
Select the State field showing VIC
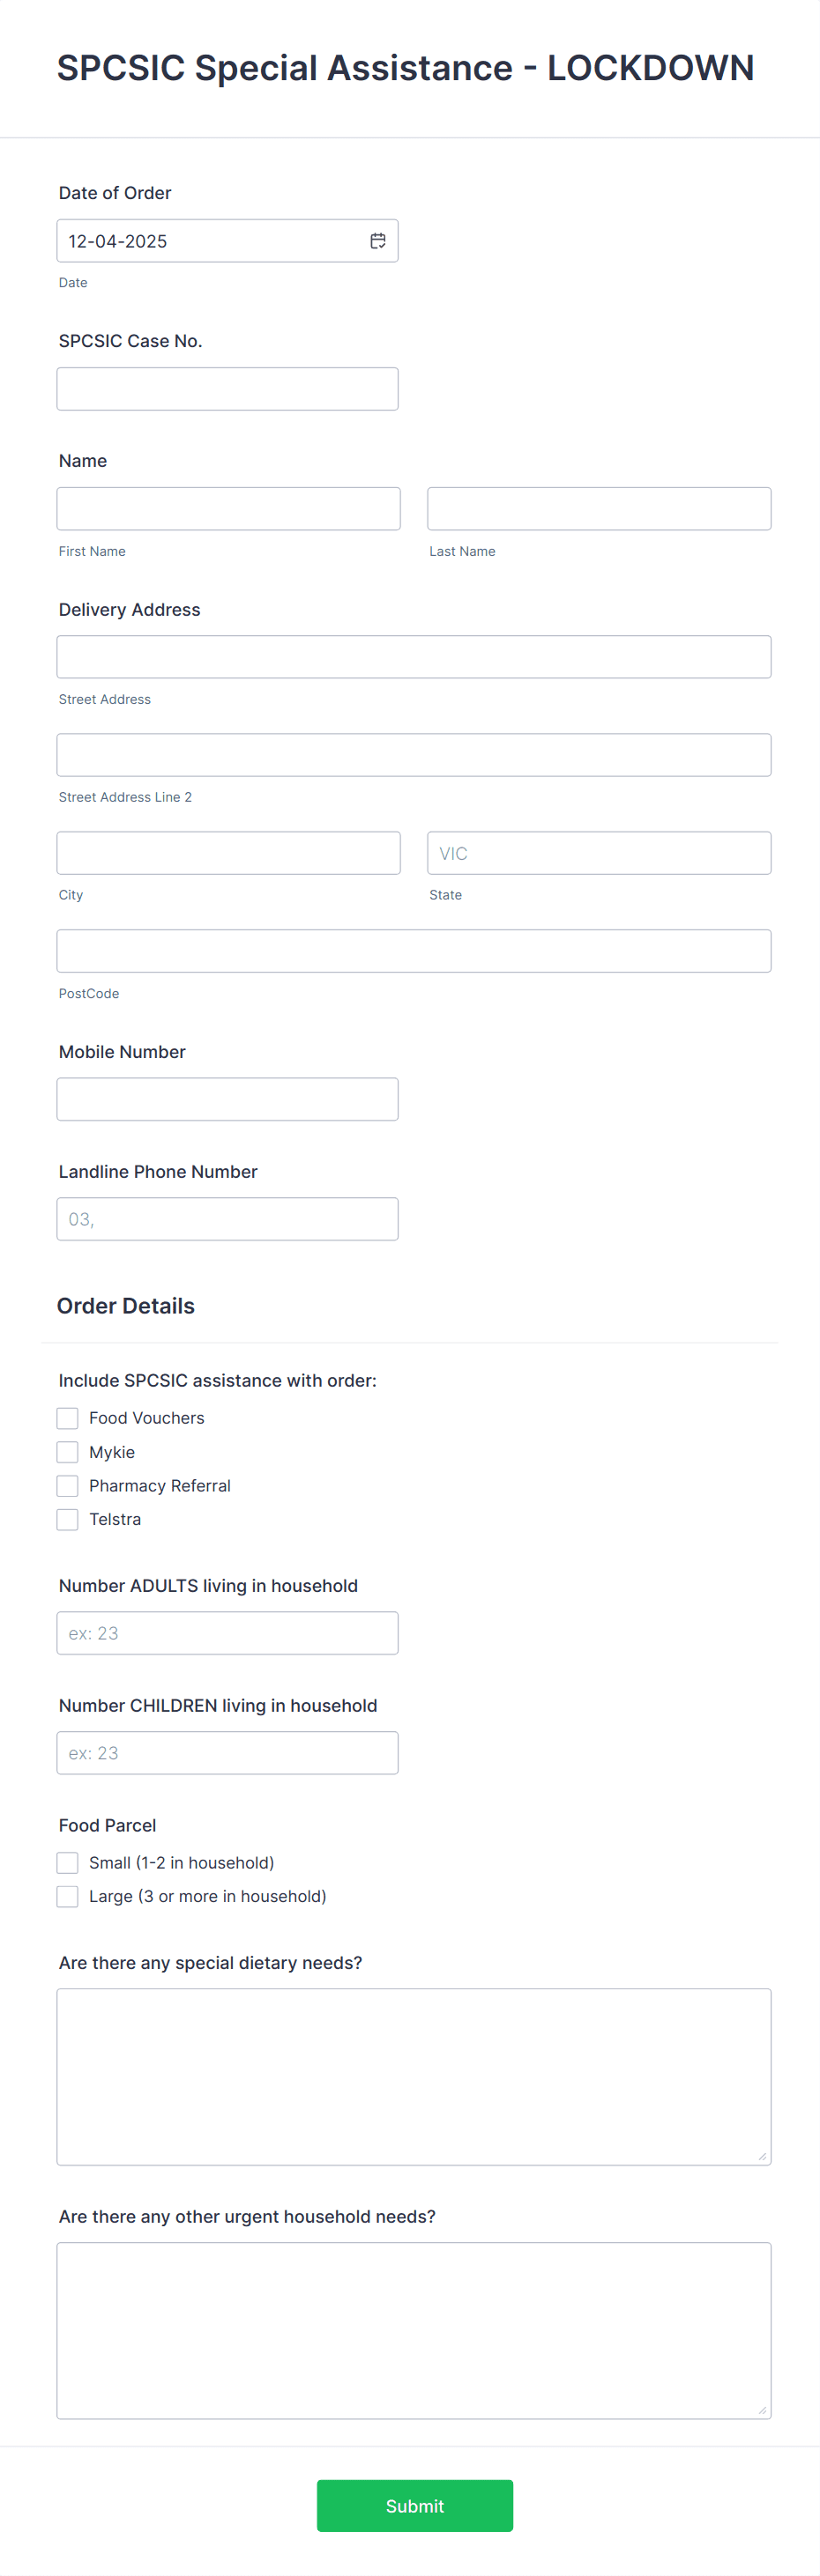coord(599,852)
